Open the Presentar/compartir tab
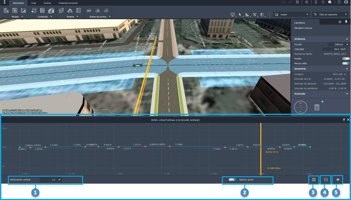The image size is (351, 200). point(68,3)
